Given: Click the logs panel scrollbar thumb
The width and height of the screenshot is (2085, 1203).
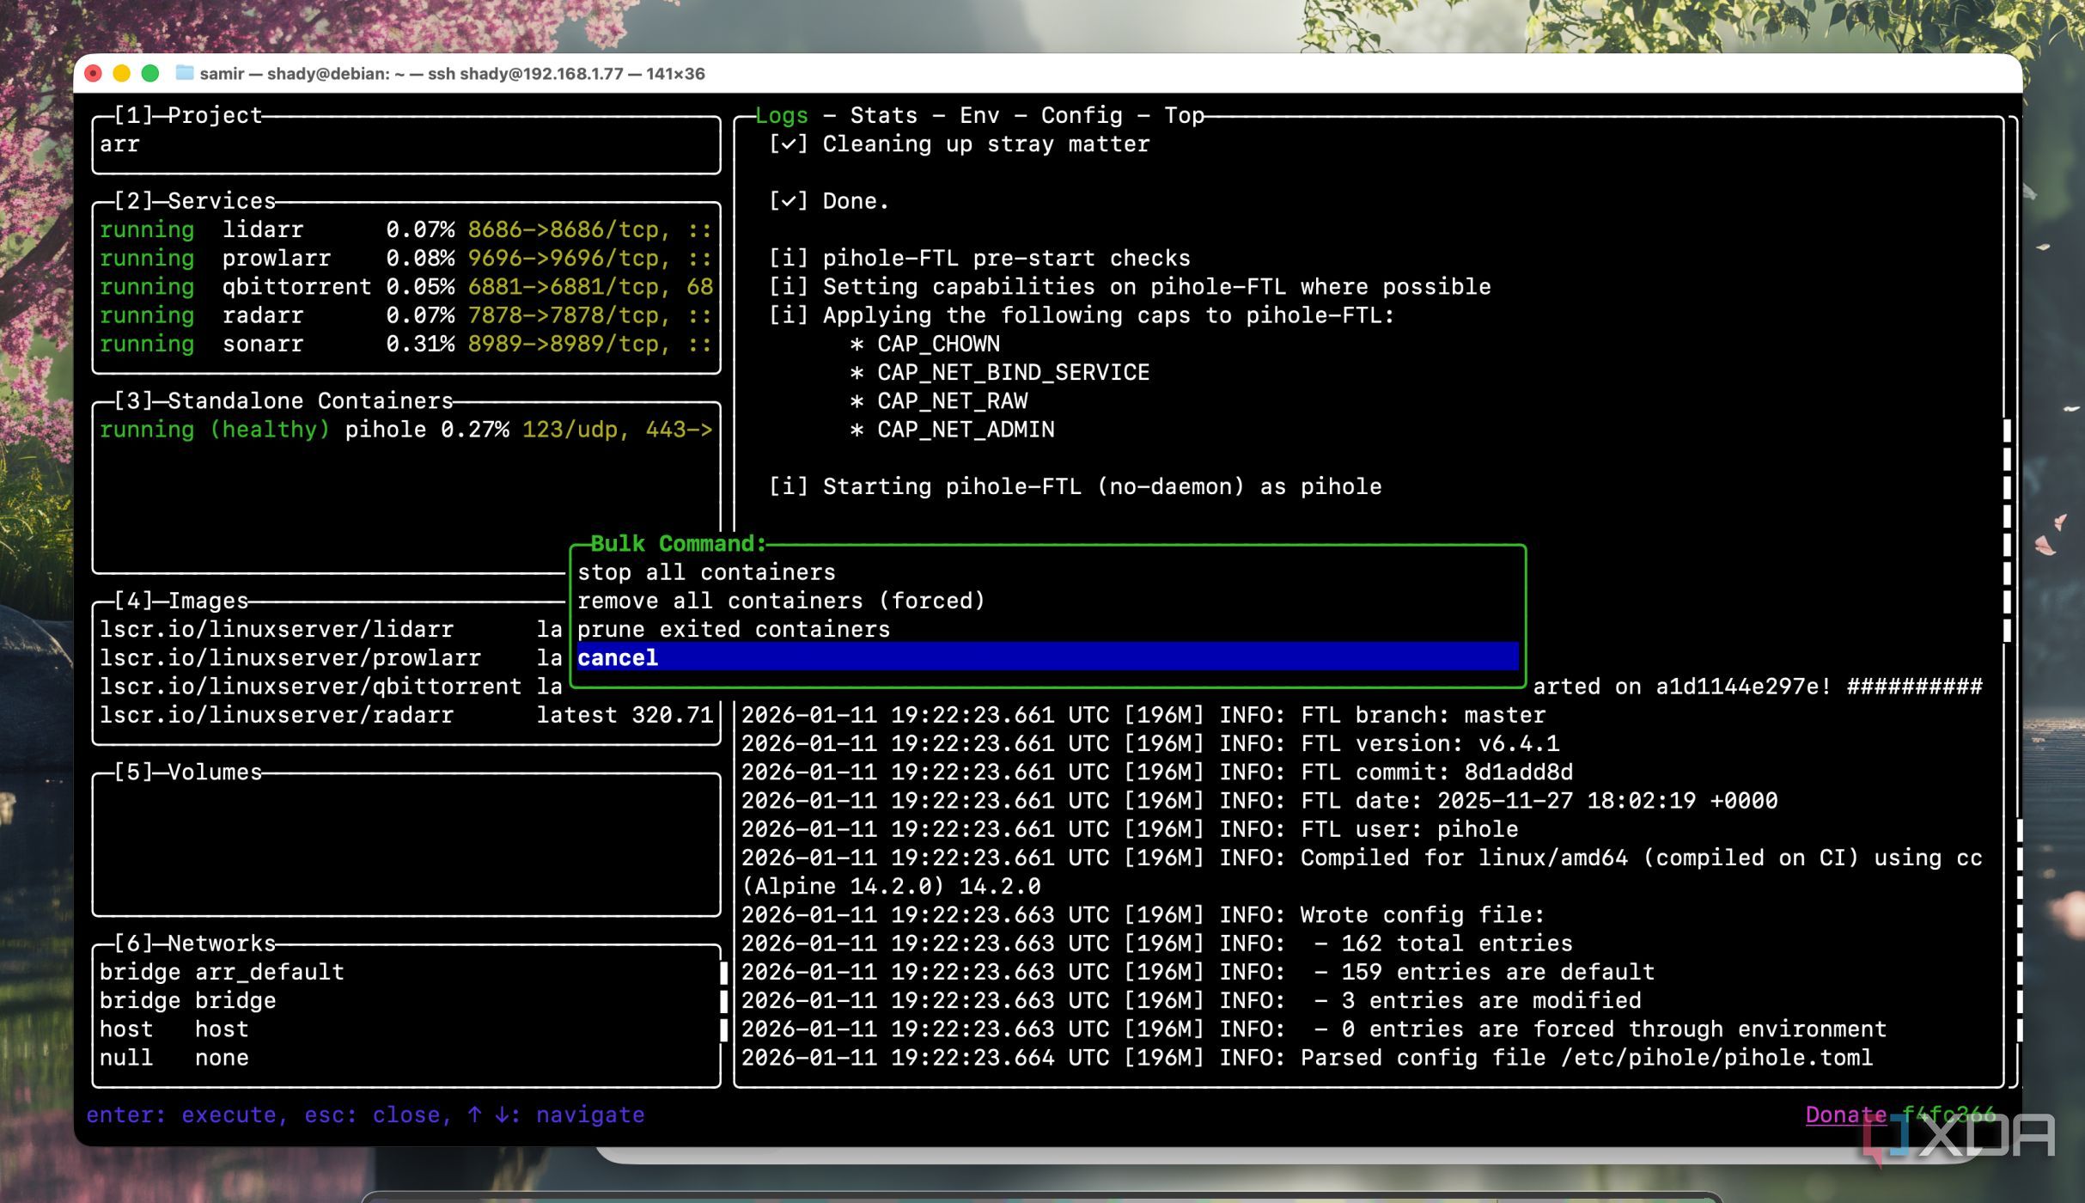Looking at the screenshot, I should click(x=2007, y=529).
